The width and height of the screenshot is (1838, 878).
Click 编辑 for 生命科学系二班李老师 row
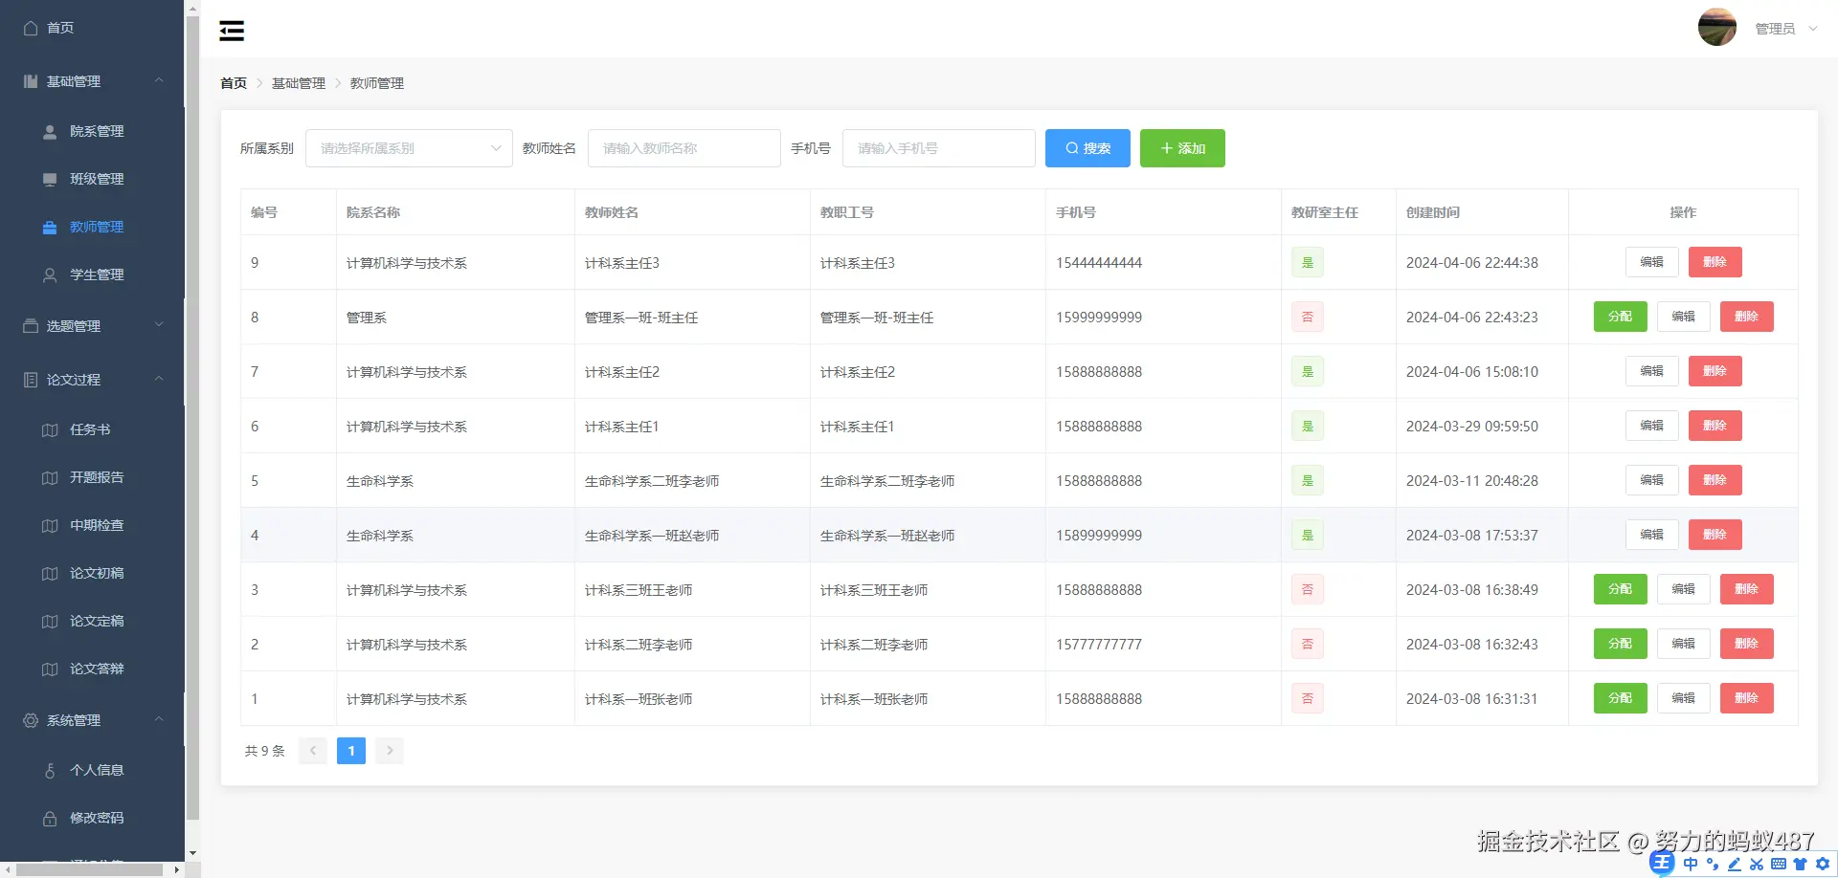click(x=1651, y=480)
